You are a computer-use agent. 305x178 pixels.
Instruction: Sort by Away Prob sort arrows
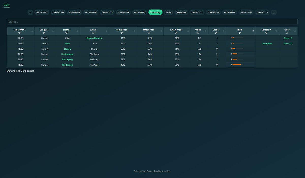point(188,31)
